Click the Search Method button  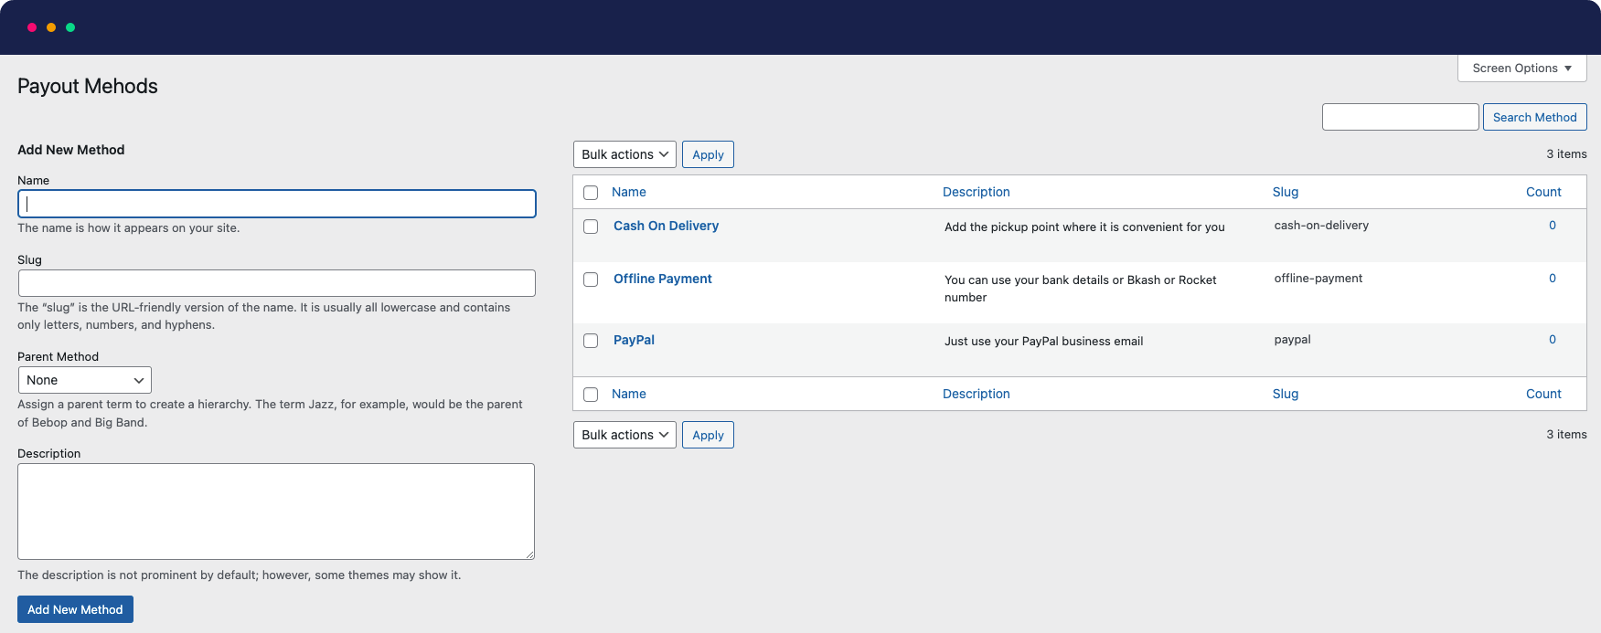pyautogui.click(x=1534, y=117)
